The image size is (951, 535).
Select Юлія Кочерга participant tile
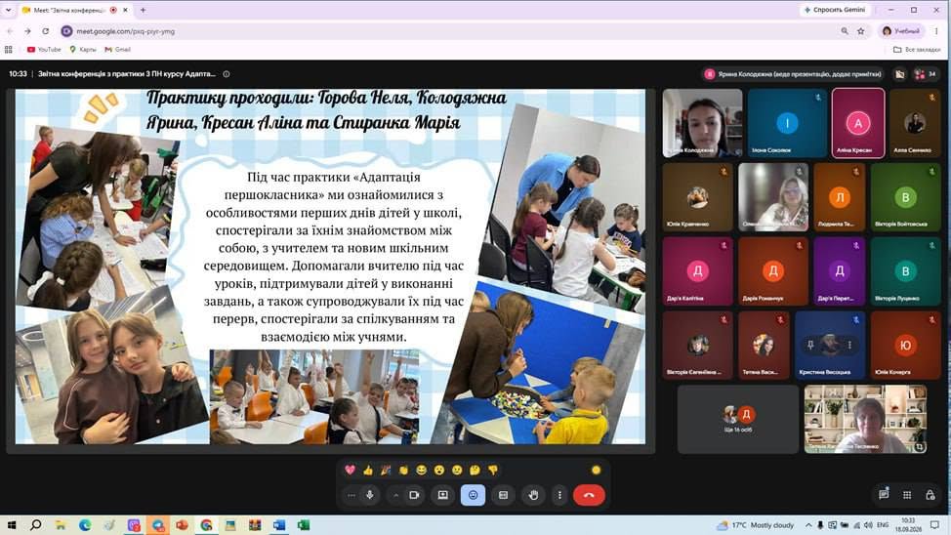[x=905, y=346]
